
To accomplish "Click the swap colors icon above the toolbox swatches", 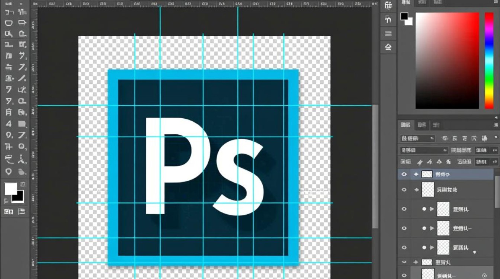I will pyautogui.click(x=23, y=184).
